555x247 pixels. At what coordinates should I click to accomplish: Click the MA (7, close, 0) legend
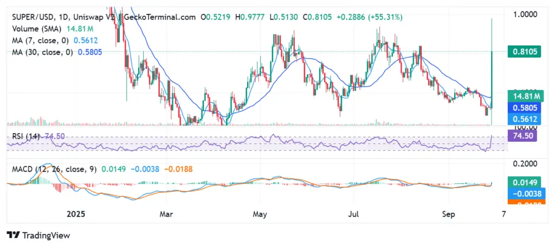[x=40, y=41]
